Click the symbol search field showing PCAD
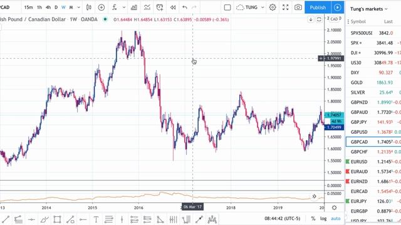The width and height of the screenshot is (401, 225). [x=10, y=7]
